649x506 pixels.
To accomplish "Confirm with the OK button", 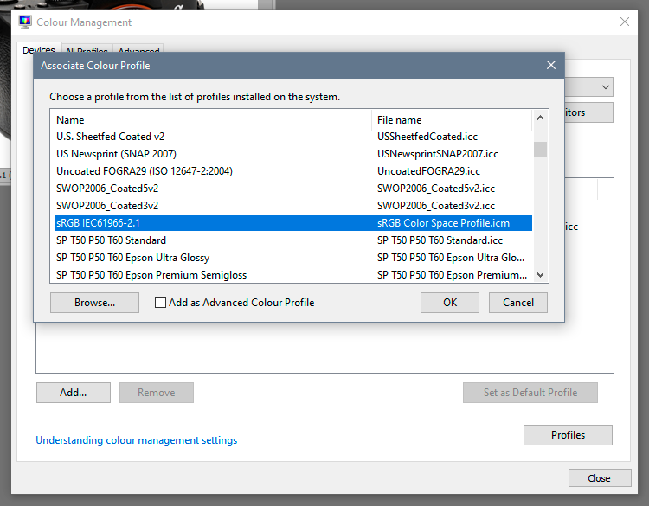I will [450, 303].
